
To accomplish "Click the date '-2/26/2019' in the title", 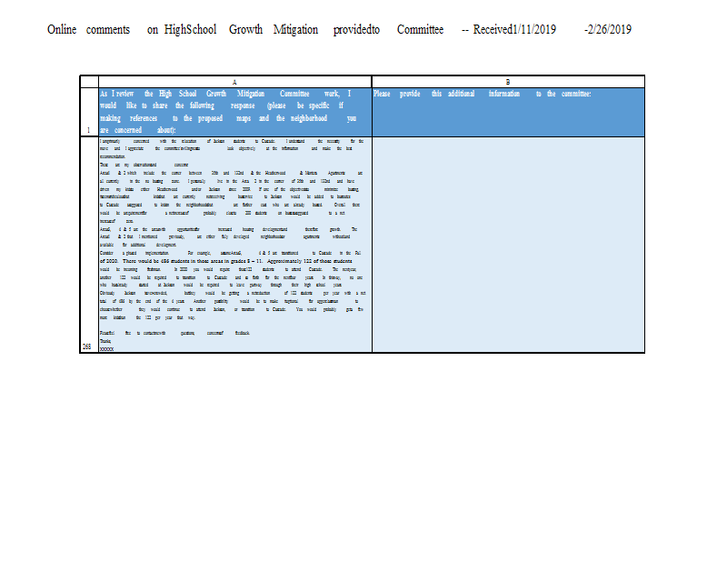I will [608, 30].
